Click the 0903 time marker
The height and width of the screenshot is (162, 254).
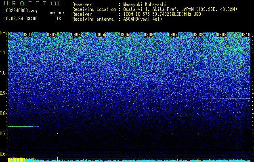76,35
